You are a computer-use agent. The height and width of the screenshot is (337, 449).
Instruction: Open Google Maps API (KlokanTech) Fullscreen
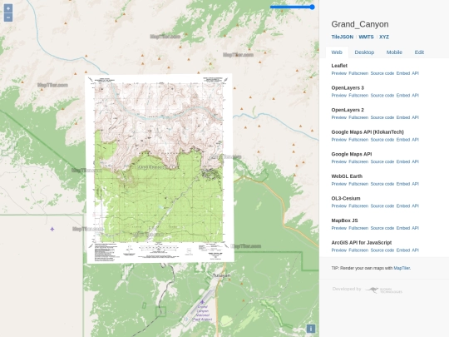pos(358,140)
